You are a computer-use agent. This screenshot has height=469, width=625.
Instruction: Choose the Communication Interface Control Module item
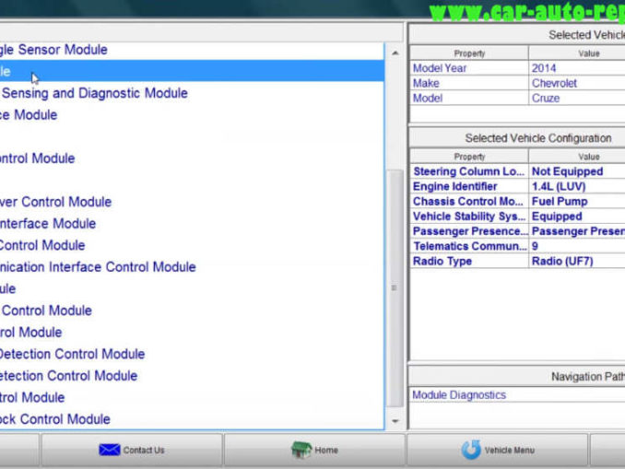pyautogui.click(x=97, y=267)
